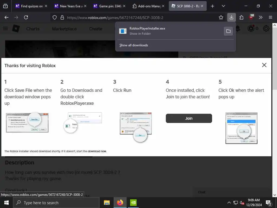Click the Ok alert step five thumbnail
277x208 pixels.
(241, 128)
